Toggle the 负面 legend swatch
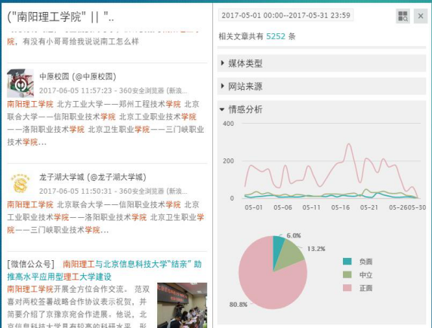 click(347, 262)
